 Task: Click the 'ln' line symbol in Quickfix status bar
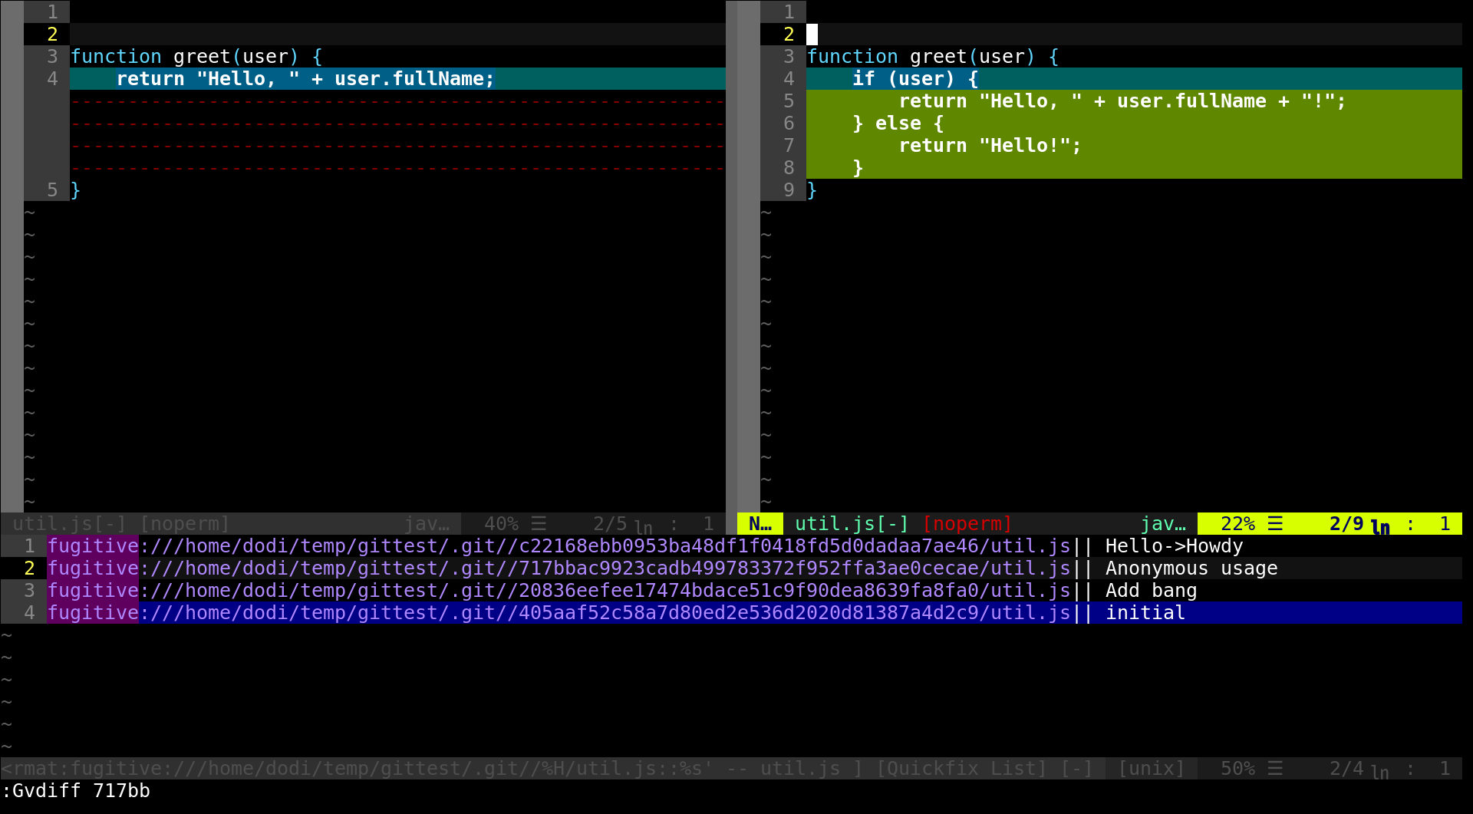[x=1379, y=771]
